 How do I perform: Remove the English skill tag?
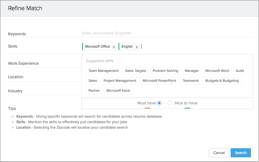137,47
